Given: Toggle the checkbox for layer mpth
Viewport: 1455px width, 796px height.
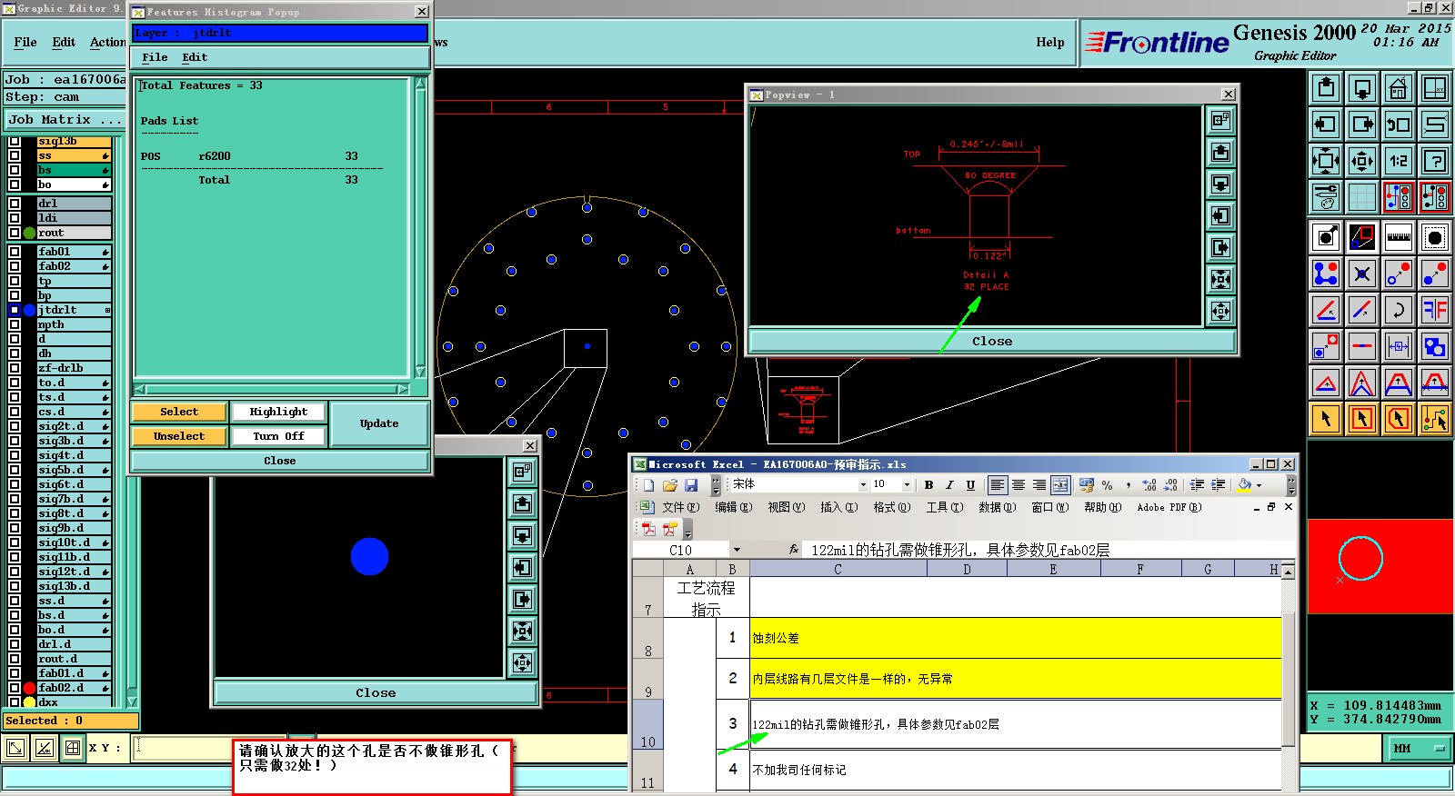Looking at the screenshot, I should (15, 324).
